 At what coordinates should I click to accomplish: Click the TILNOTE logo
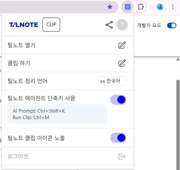click(24, 25)
